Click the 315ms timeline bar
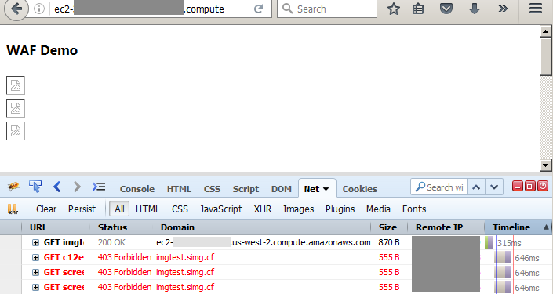Viewport: 553px width, 294px height. point(489,242)
